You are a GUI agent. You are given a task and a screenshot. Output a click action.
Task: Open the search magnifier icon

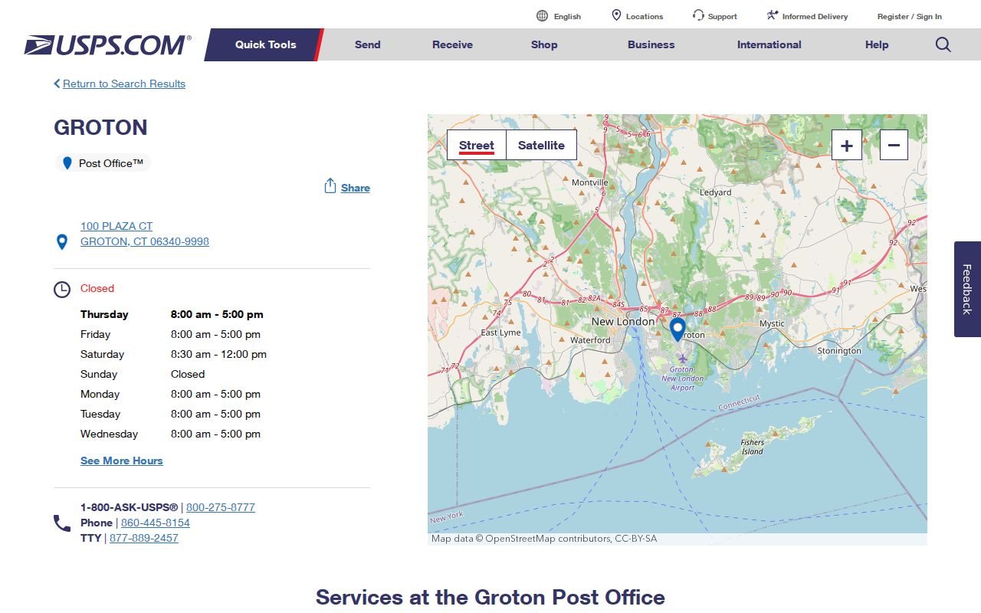tap(943, 44)
